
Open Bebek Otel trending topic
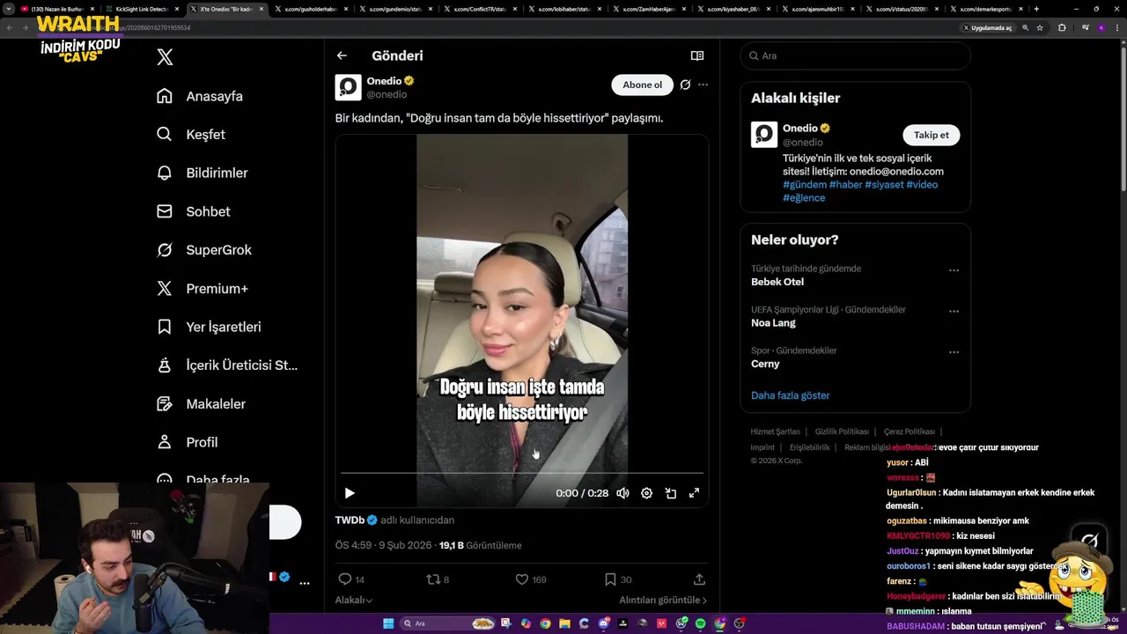777,282
